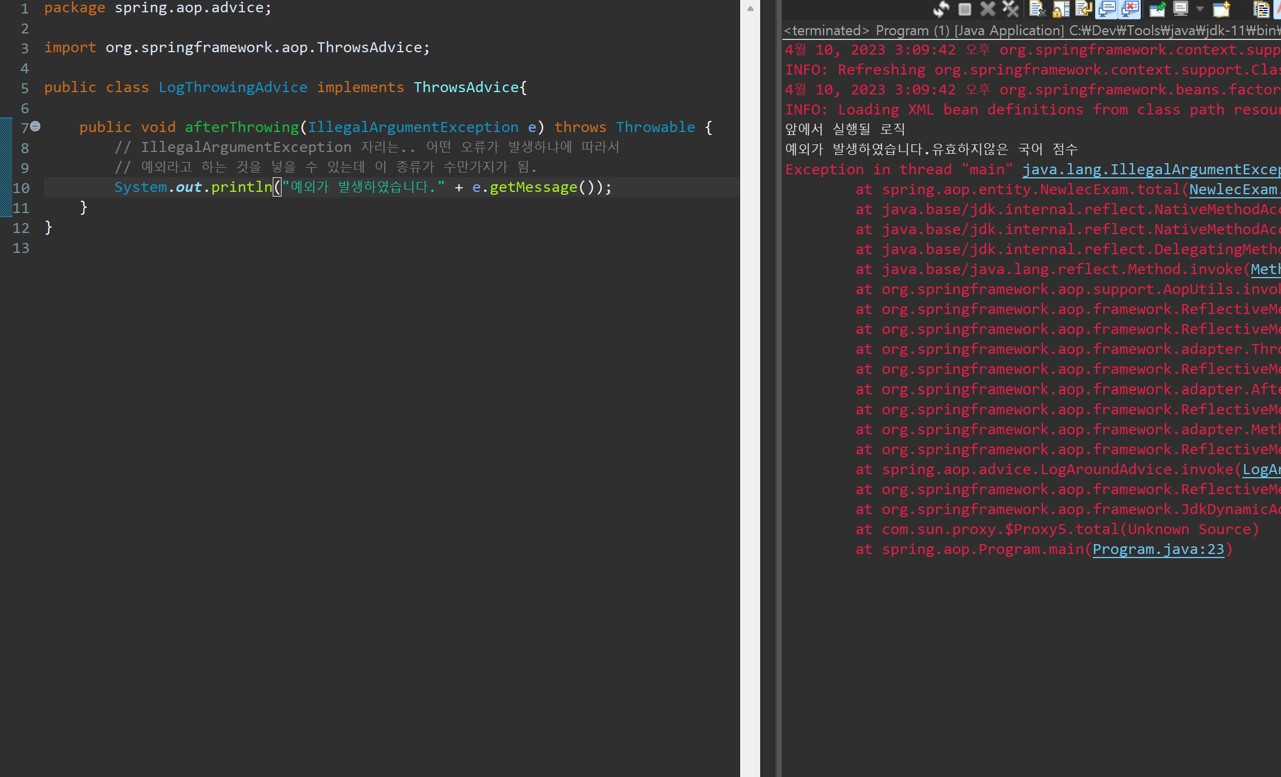This screenshot has height=777, width=1281.
Task: Toggle Pin Console with green pushpin
Action: [x=1157, y=9]
